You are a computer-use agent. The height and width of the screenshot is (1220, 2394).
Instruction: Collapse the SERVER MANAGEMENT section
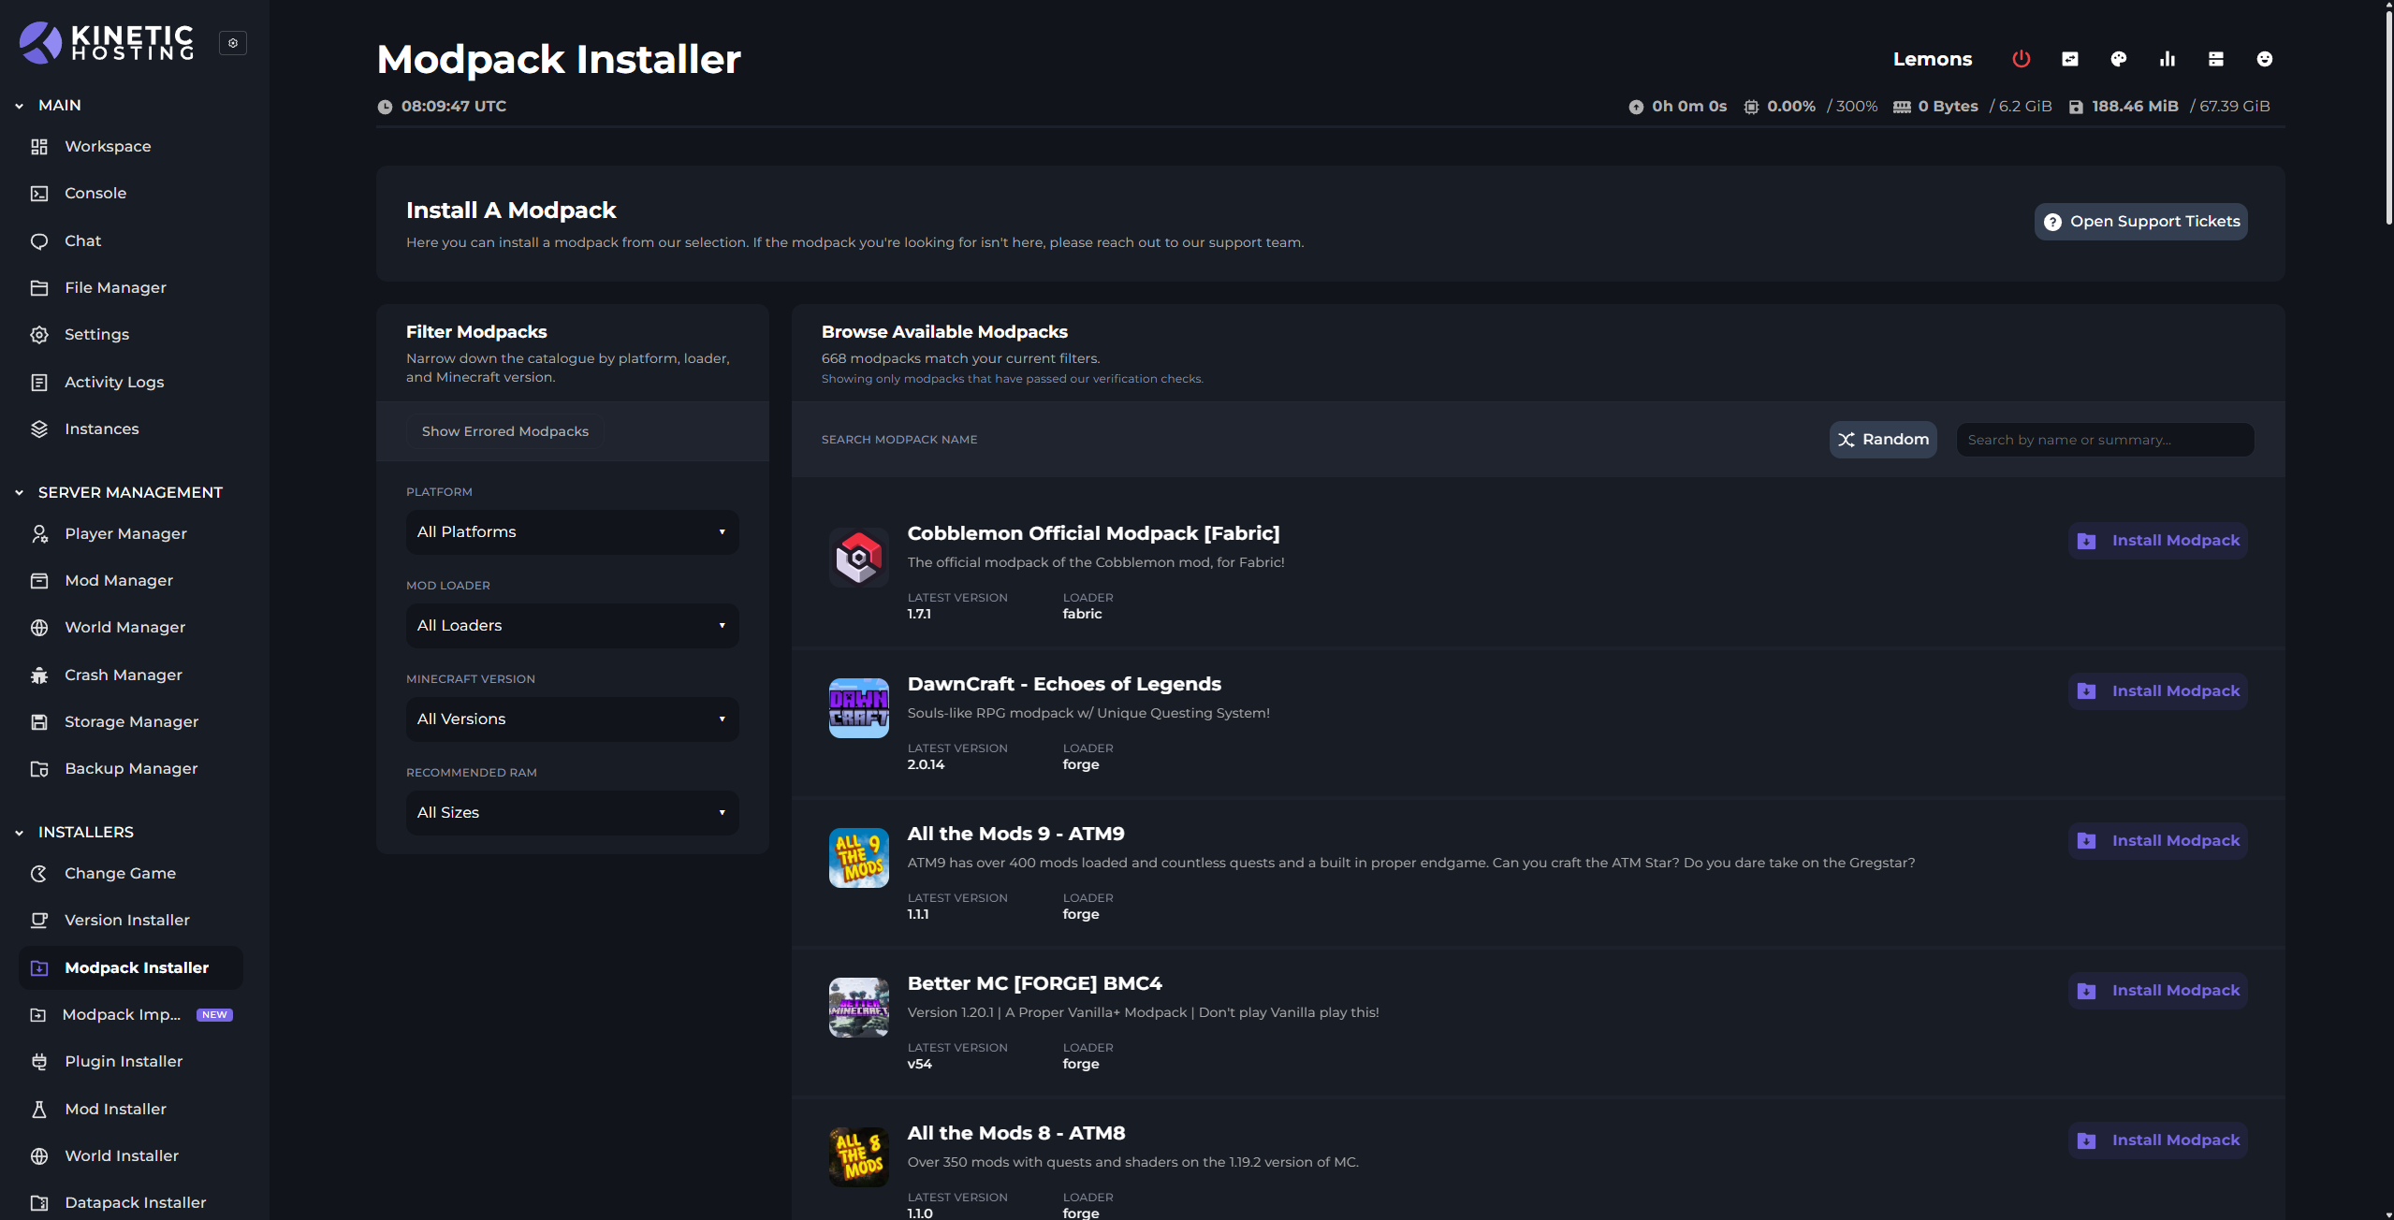[x=119, y=493]
